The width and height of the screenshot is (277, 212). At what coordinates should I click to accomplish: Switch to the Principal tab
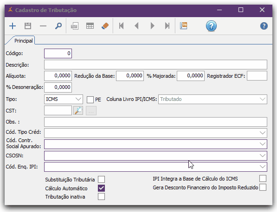pos(23,41)
